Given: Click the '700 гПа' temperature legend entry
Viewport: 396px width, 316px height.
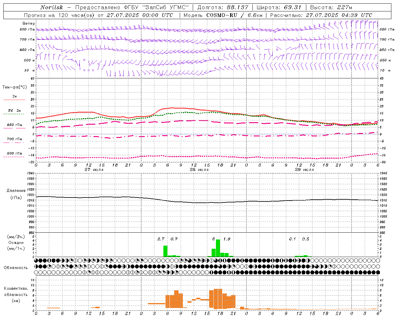Looking at the screenshot, I should coord(14,139).
